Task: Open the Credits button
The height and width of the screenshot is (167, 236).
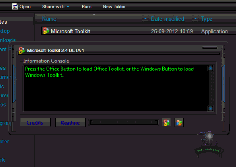Action: 35,122
